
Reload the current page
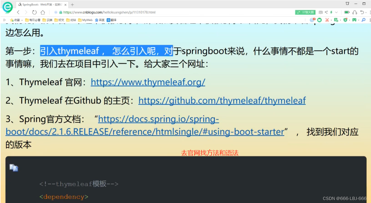point(34,12)
